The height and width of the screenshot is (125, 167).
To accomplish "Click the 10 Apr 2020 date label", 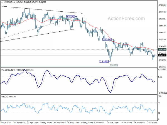I will coord(6,122).
